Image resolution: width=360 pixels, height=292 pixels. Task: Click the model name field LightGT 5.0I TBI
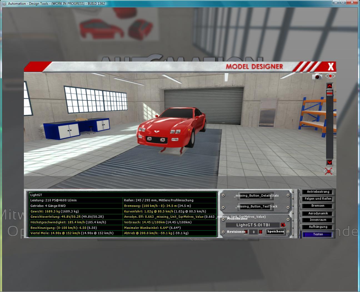click(x=253, y=225)
